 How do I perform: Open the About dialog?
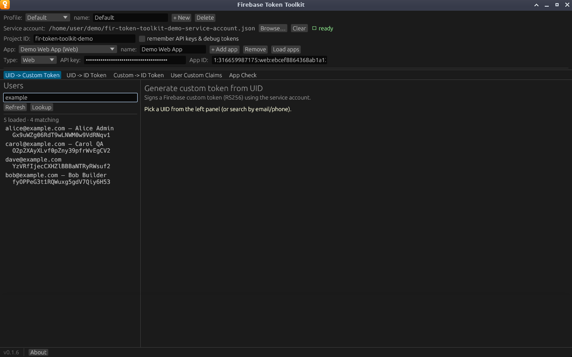click(38, 353)
